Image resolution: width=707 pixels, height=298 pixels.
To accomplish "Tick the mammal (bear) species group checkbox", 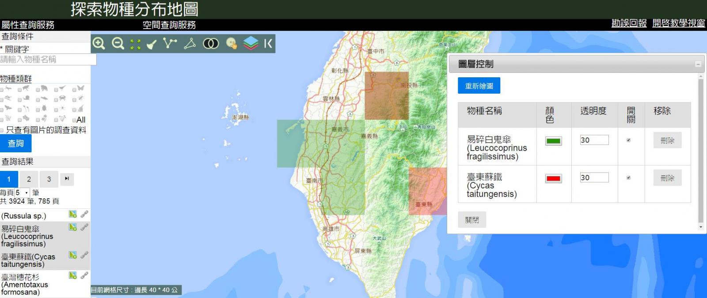I will [38, 90].
